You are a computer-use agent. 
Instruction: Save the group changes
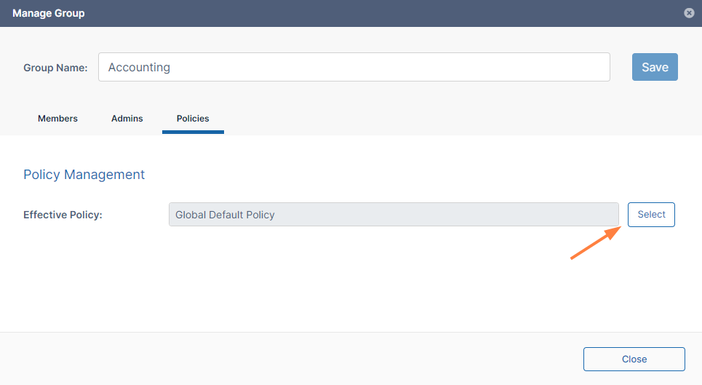[655, 67]
